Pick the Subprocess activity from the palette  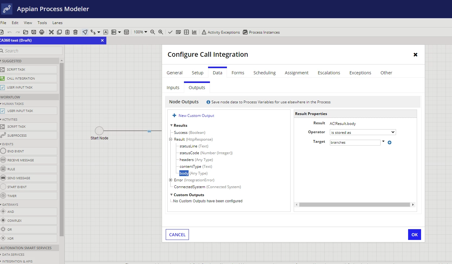28,135
